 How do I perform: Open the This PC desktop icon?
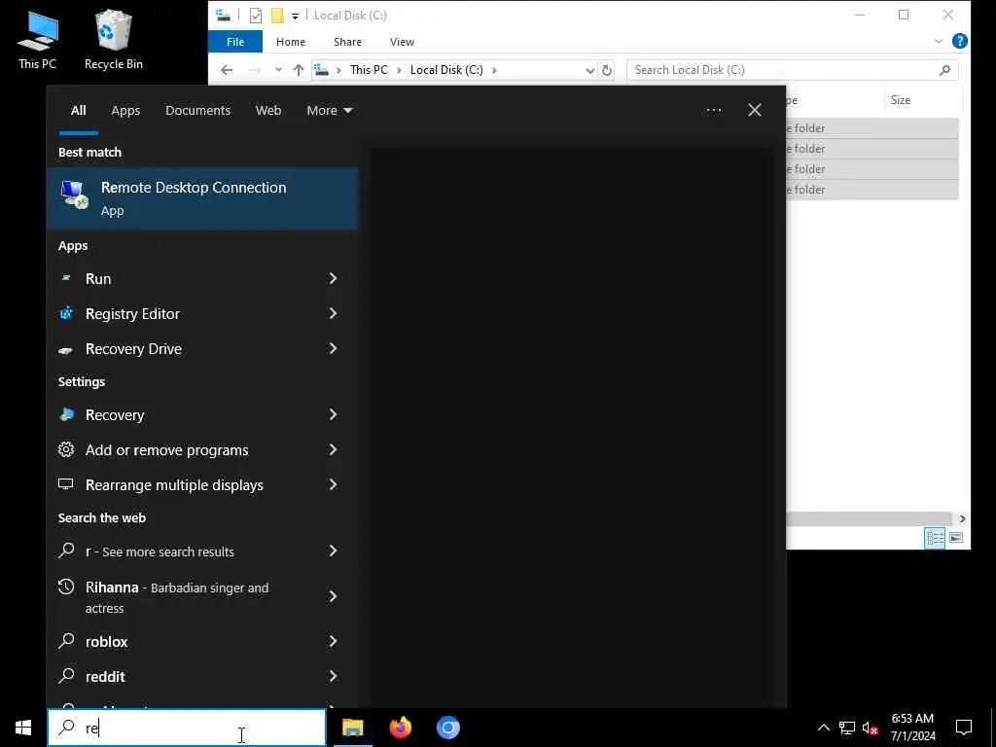[x=38, y=40]
